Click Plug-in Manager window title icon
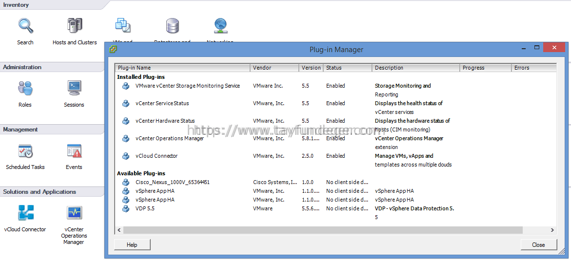This screenshot has width=571, height=260. point(113,49)
